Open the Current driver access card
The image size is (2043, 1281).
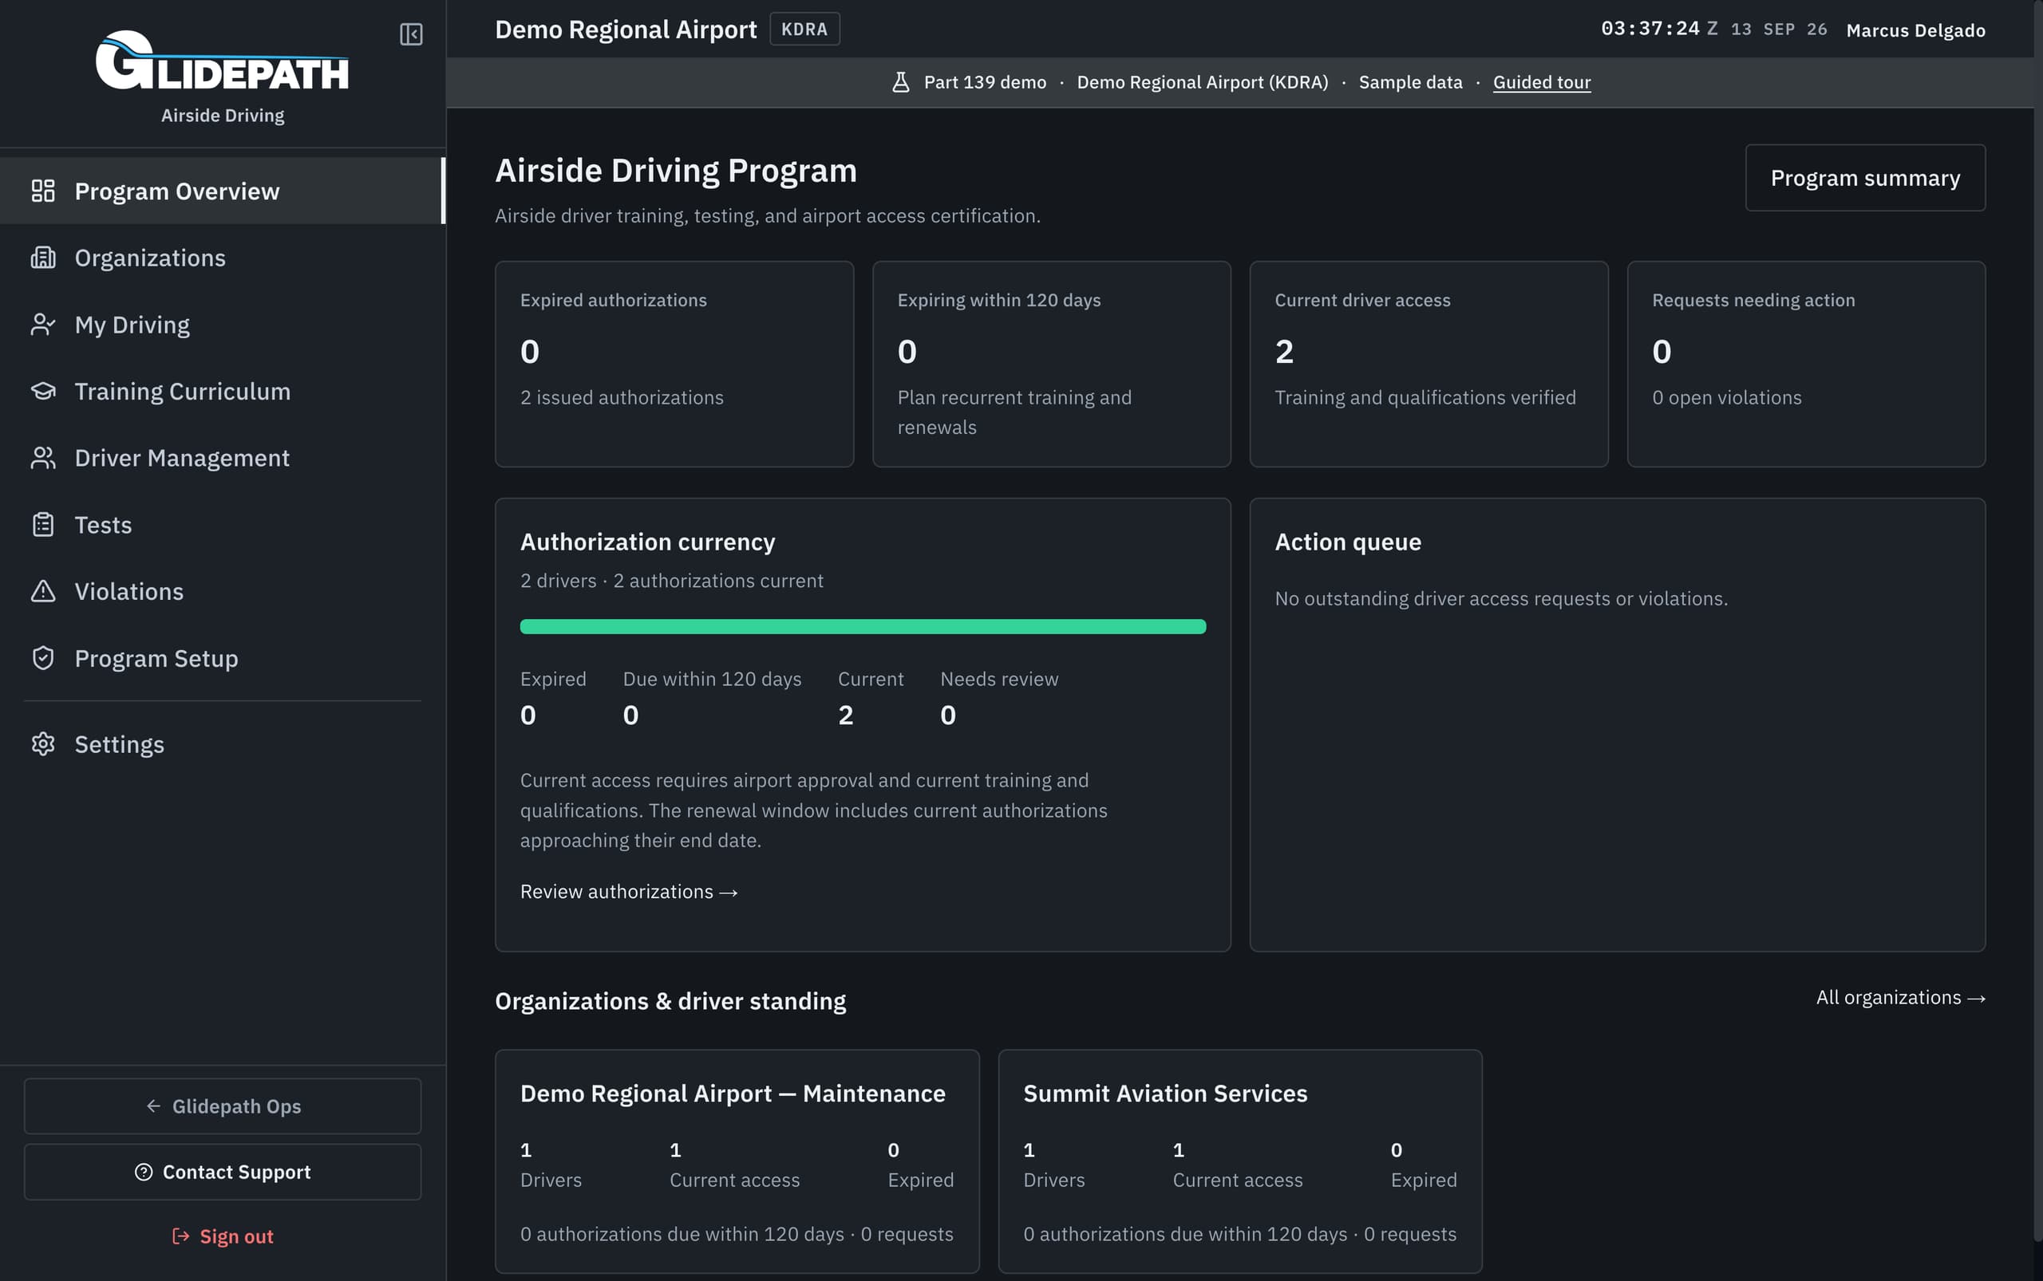click(1429, 364)
